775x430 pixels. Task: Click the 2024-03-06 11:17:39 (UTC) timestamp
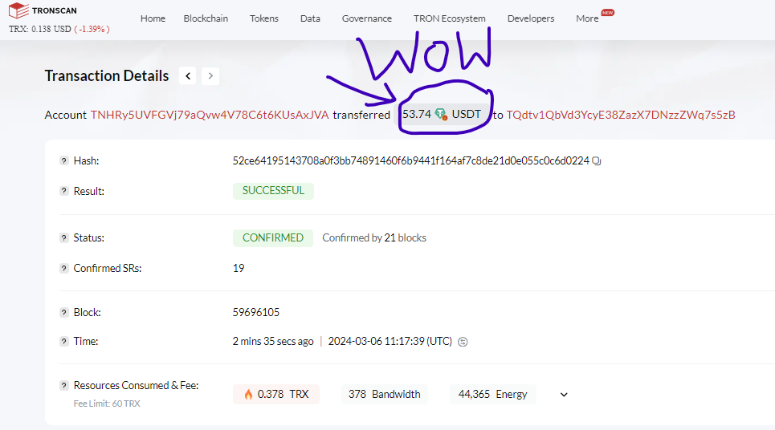390,341
